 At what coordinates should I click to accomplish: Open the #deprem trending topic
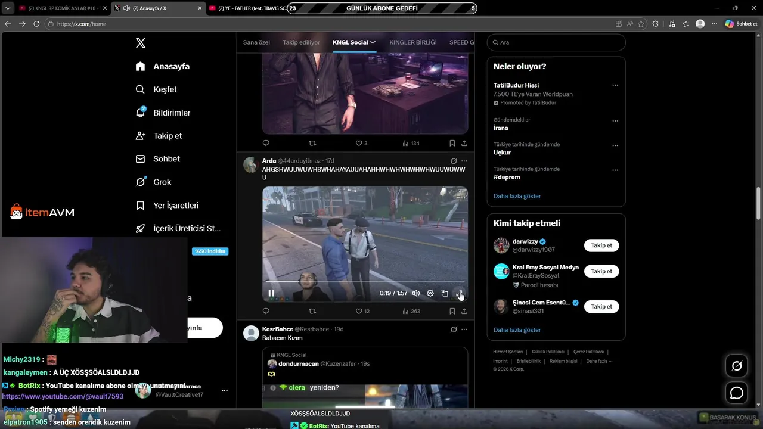(x=507, y=177)
